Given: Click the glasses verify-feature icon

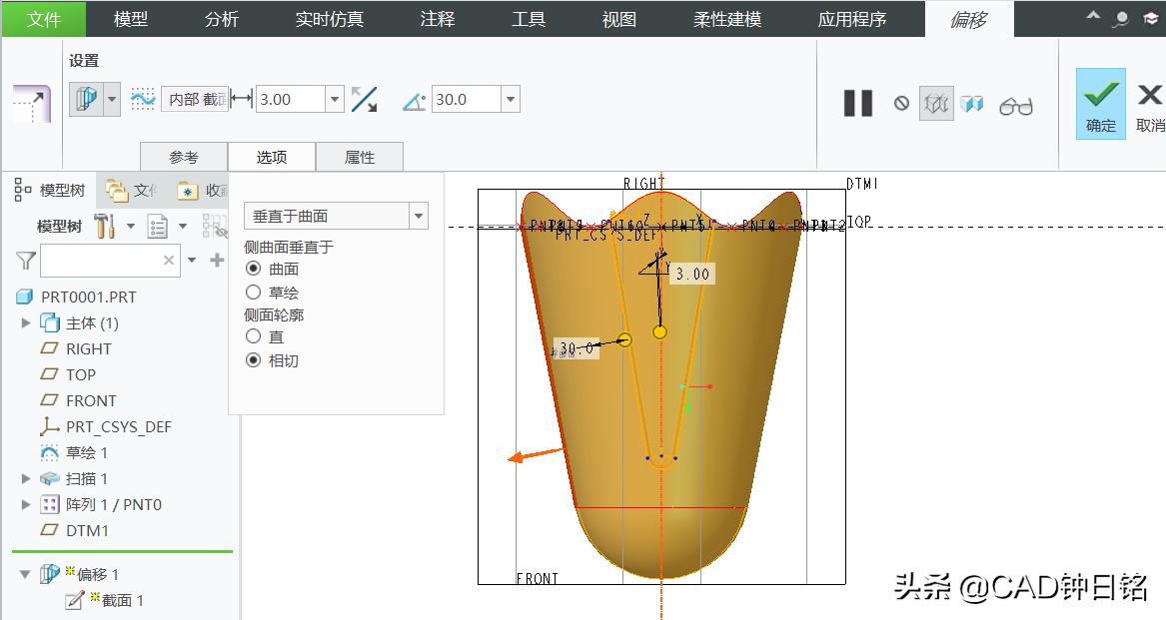Looking at the screenshot, I should 1016,106.
